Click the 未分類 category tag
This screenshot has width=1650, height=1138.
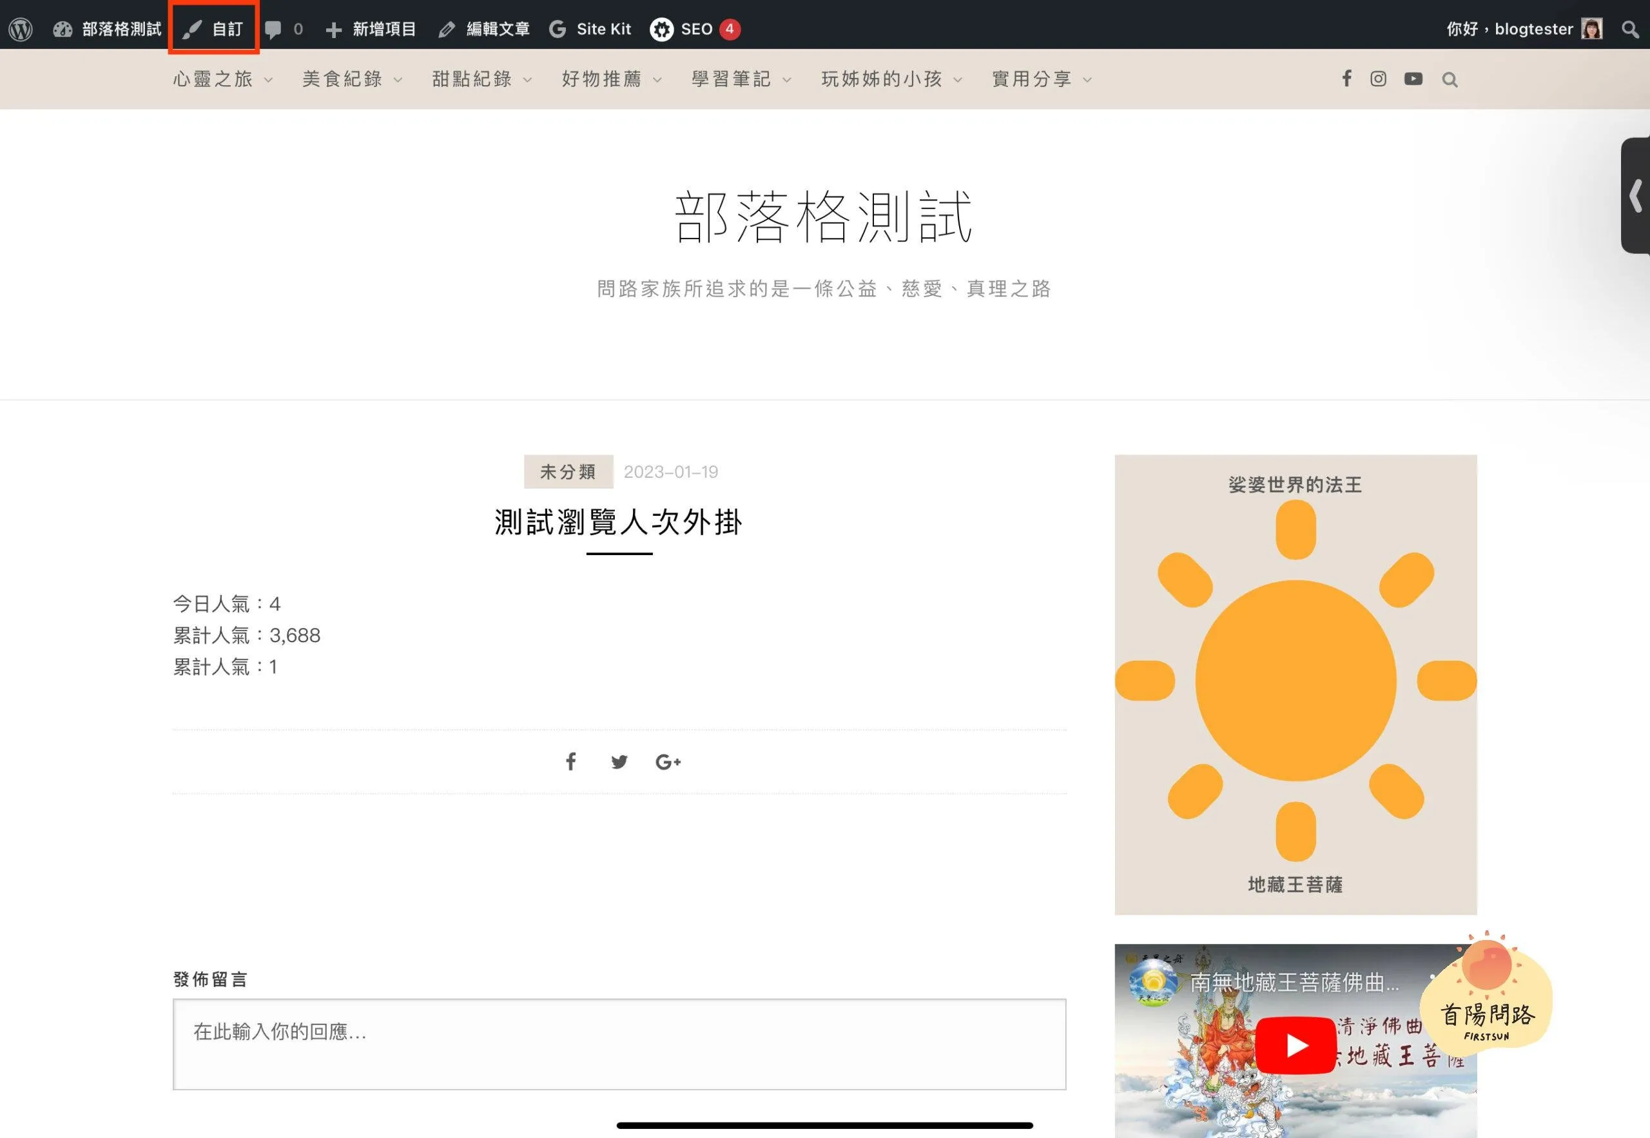pos(568,471)
